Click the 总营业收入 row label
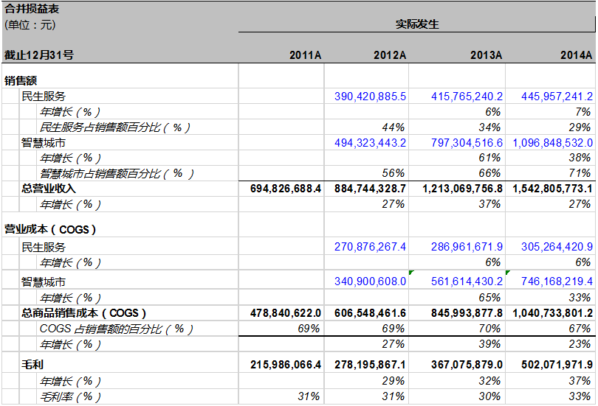 click(x=49, y=189)
